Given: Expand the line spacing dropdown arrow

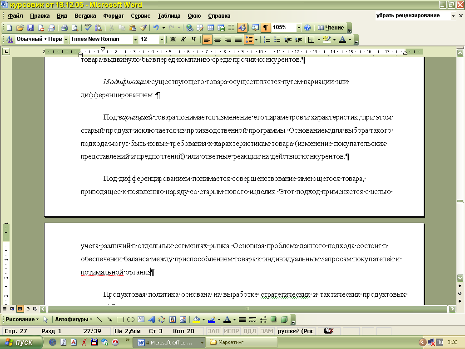Looking at the screenshot, I should 256,39.
